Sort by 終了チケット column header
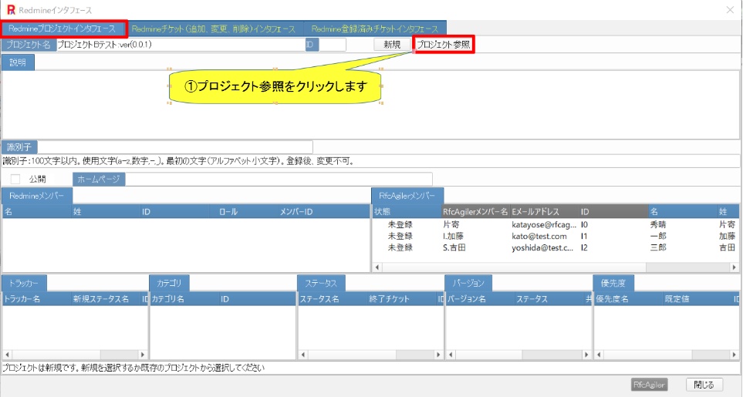This screenshot has height=397, width=743. click(401, 299)
